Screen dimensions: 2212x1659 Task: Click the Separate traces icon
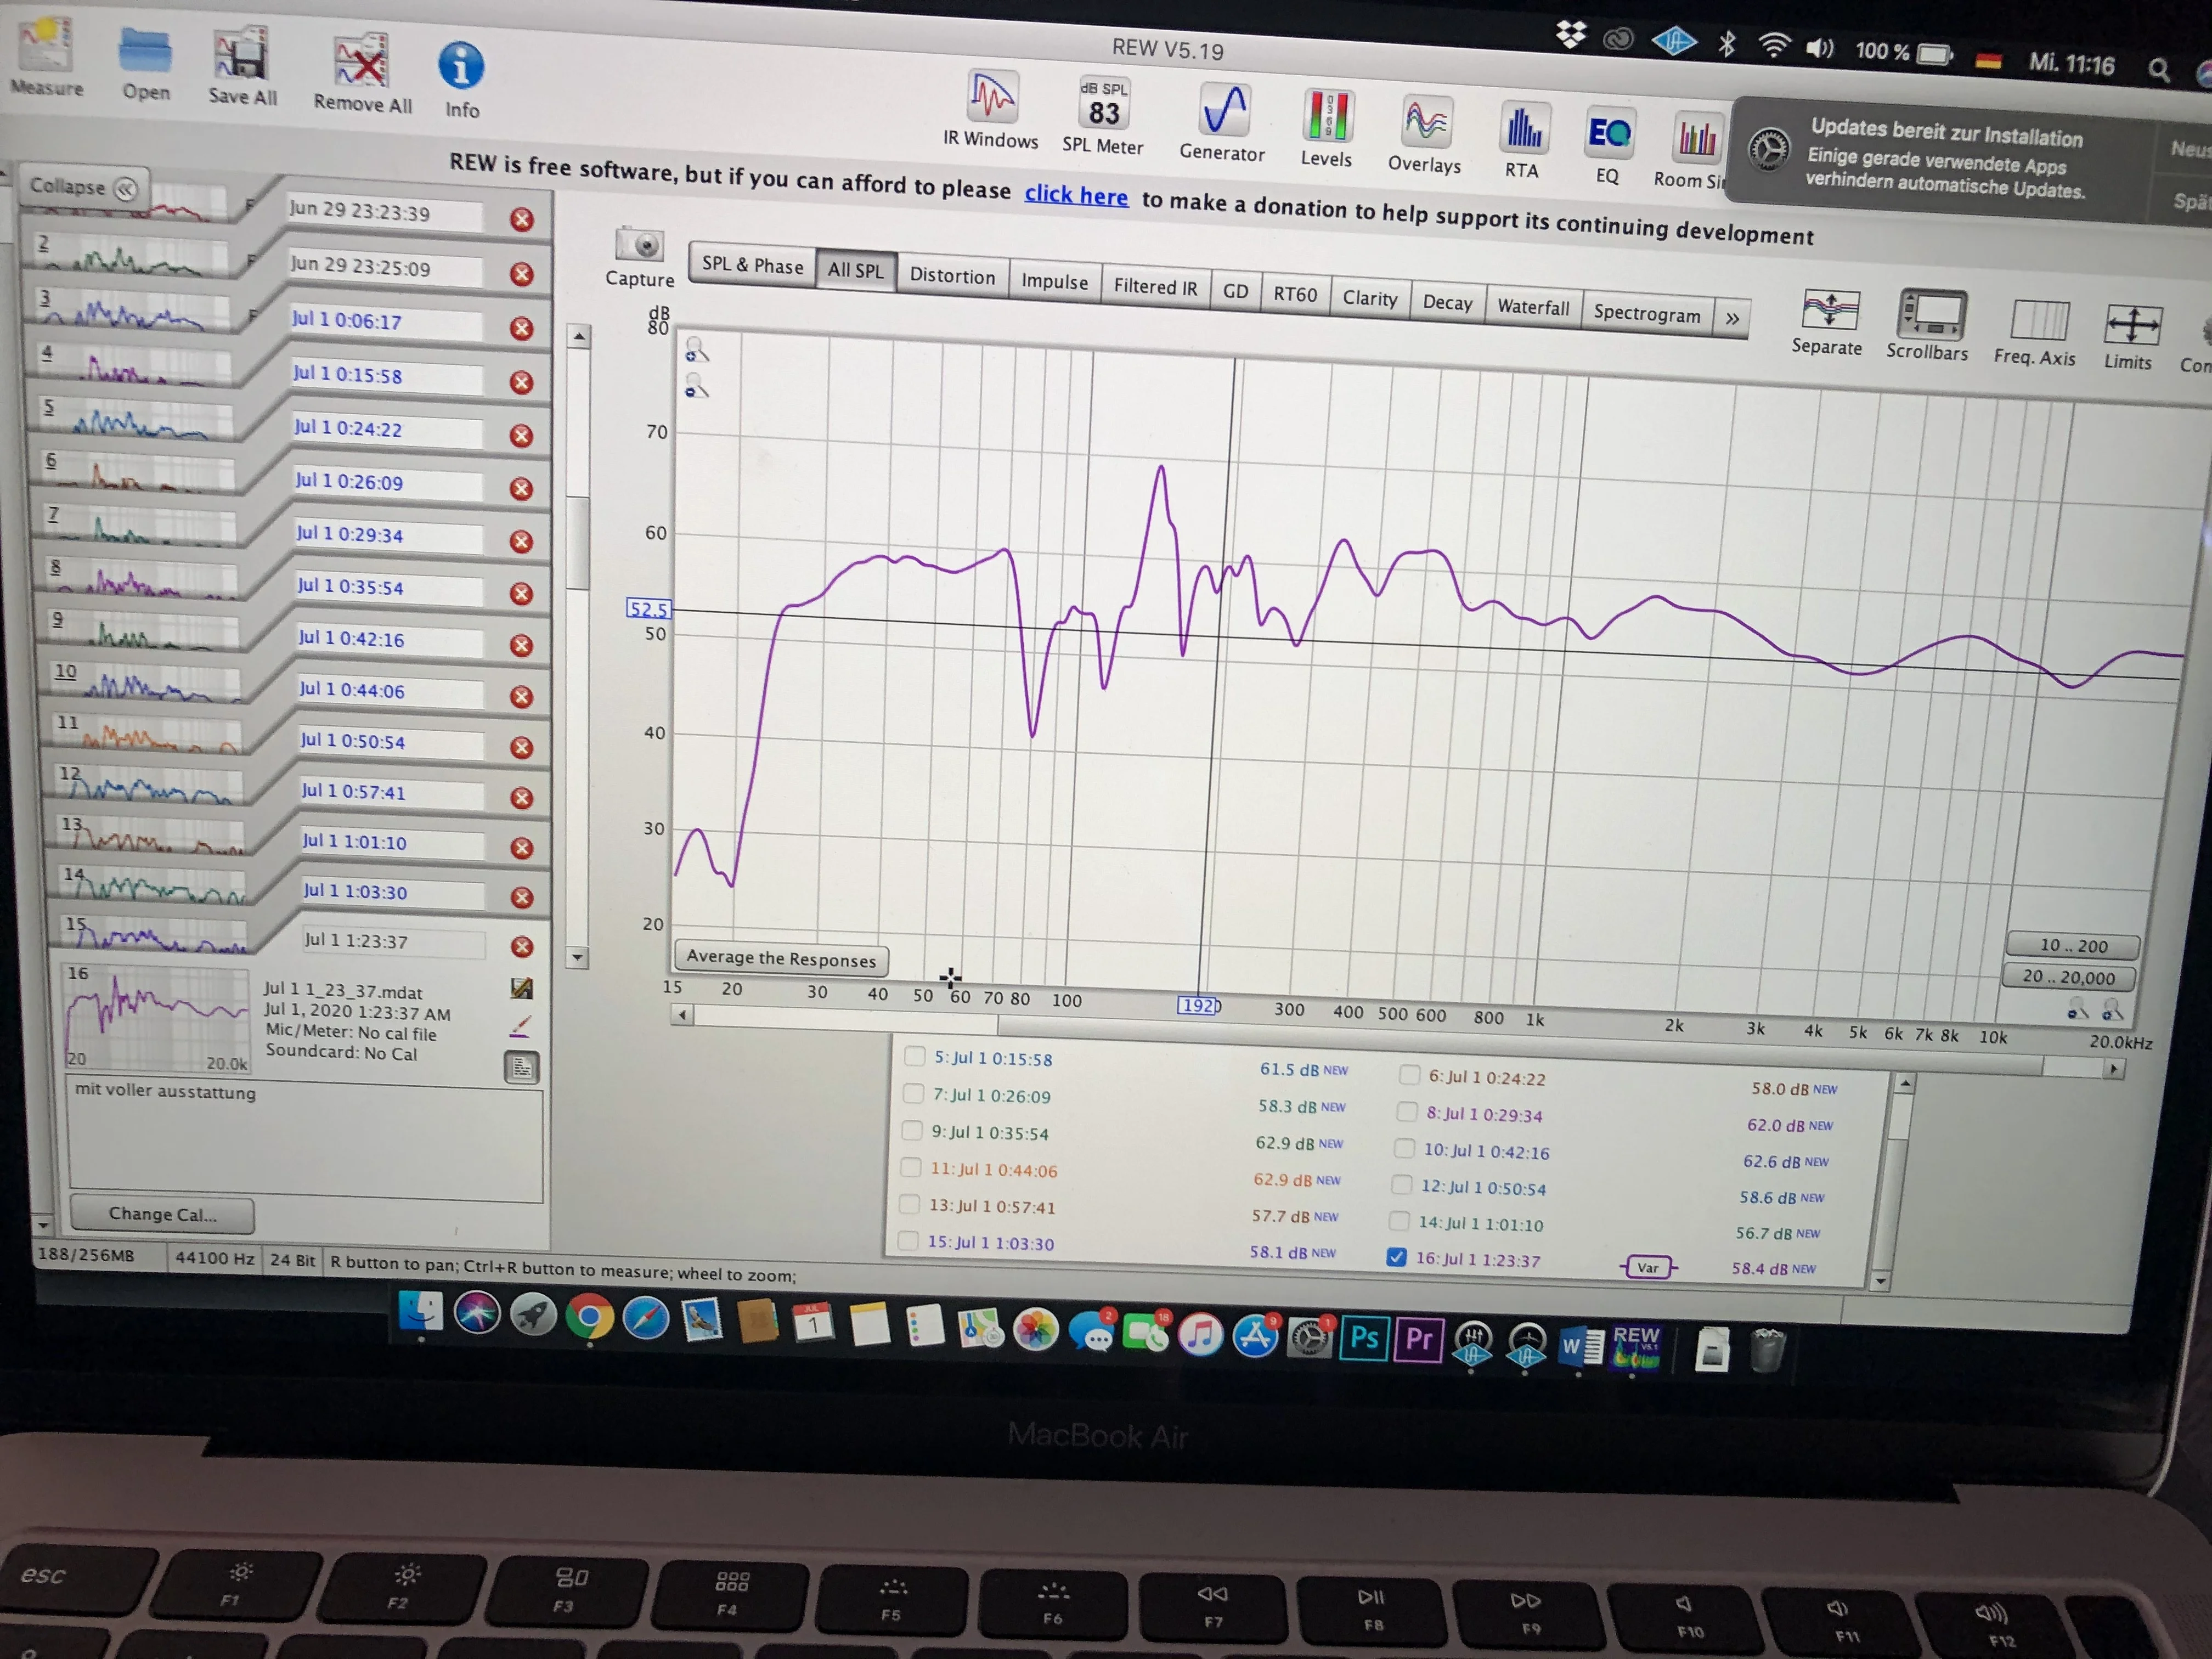point(1829,310)
